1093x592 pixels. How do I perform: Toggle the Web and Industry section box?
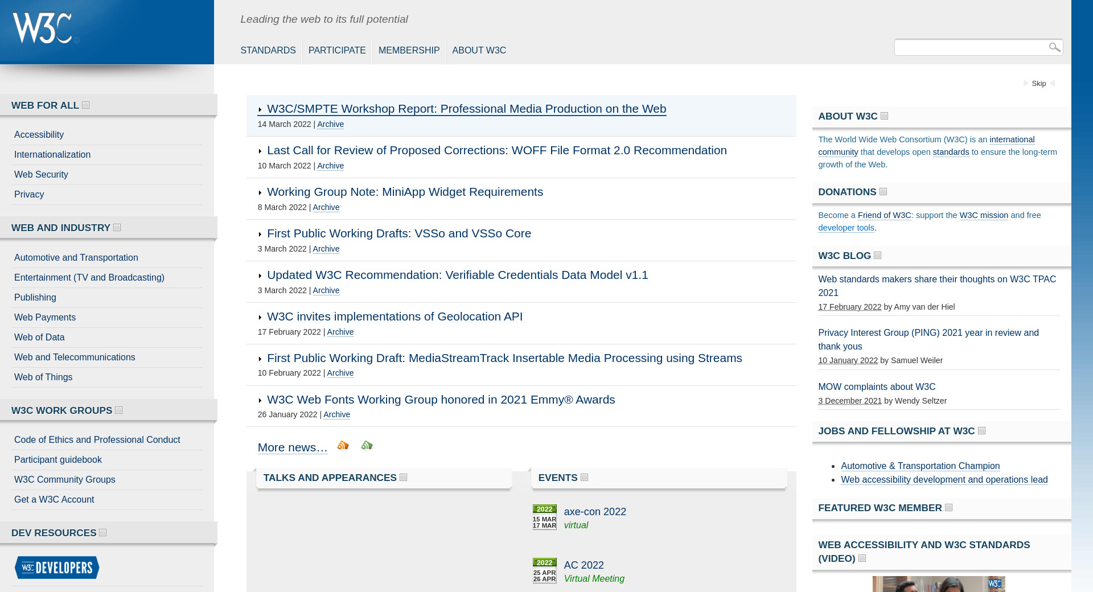(117, 228)
